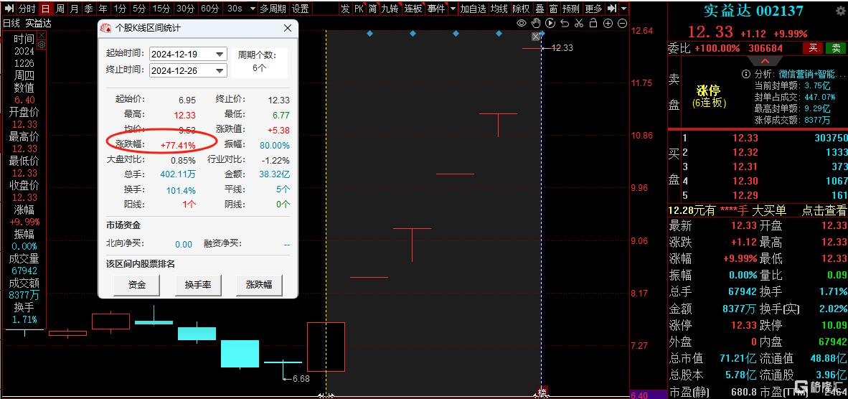Click the dialog's playing-card logo icon
This screenshot has width=848, height=399.
point(106,28)
